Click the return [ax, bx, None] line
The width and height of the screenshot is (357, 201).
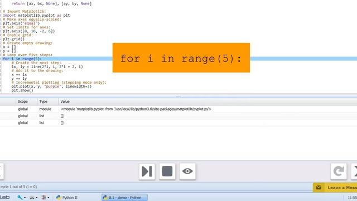pyautogui.click(x=51, y=3)
